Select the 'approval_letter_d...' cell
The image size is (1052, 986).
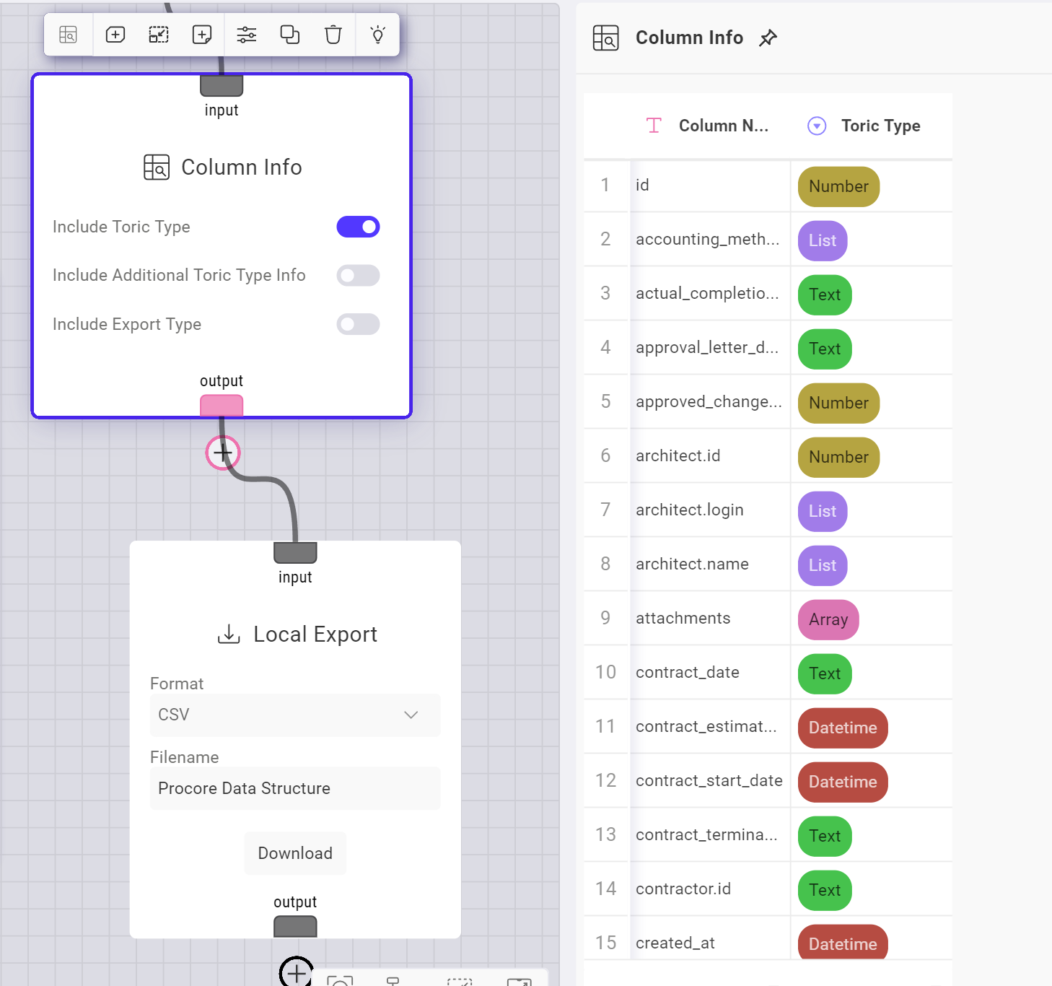(x=710, y=348)
